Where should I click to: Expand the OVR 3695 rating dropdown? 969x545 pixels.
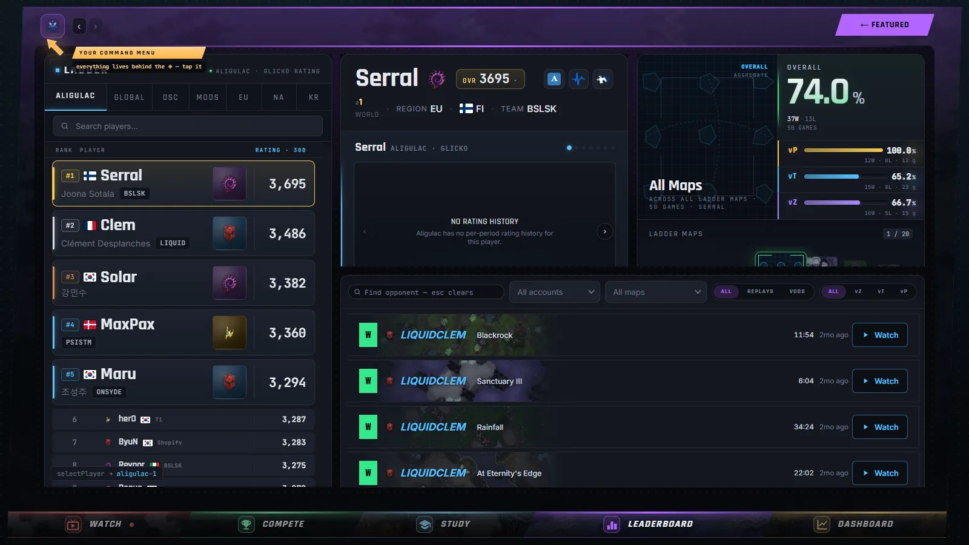(x=490, y=79)
